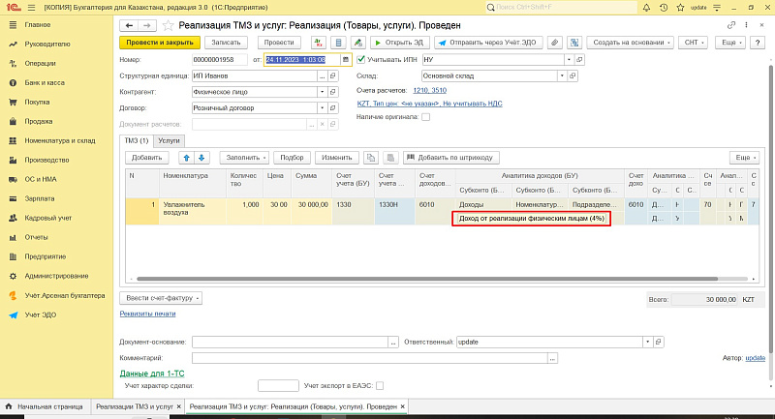Click the calendar icon beside the date field
This screenshot has height=419, width=775.
(x=346, y=59)
